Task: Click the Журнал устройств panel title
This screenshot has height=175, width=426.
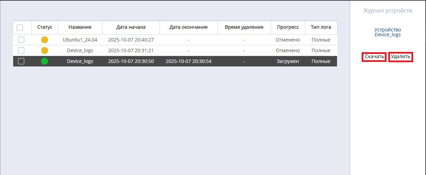Action: click(388, 11)
